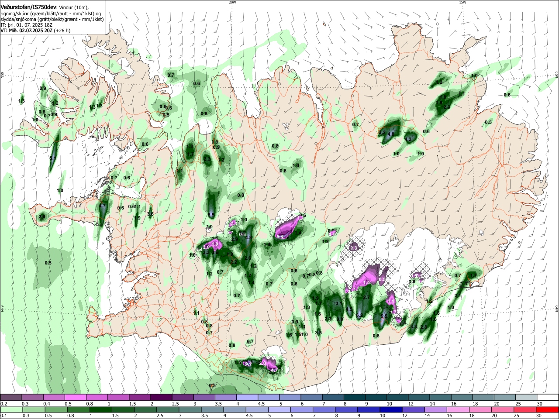This screenshot has height=419, width=559.
Task: Select the 6.2 rainfall value label
Action: pos(359,315)
